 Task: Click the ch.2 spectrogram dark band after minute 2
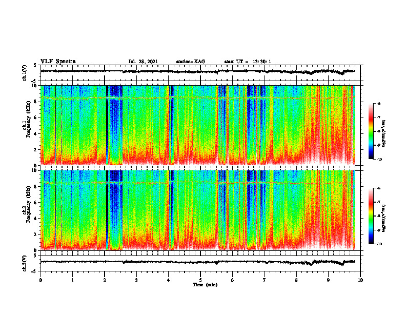[114, 210]
